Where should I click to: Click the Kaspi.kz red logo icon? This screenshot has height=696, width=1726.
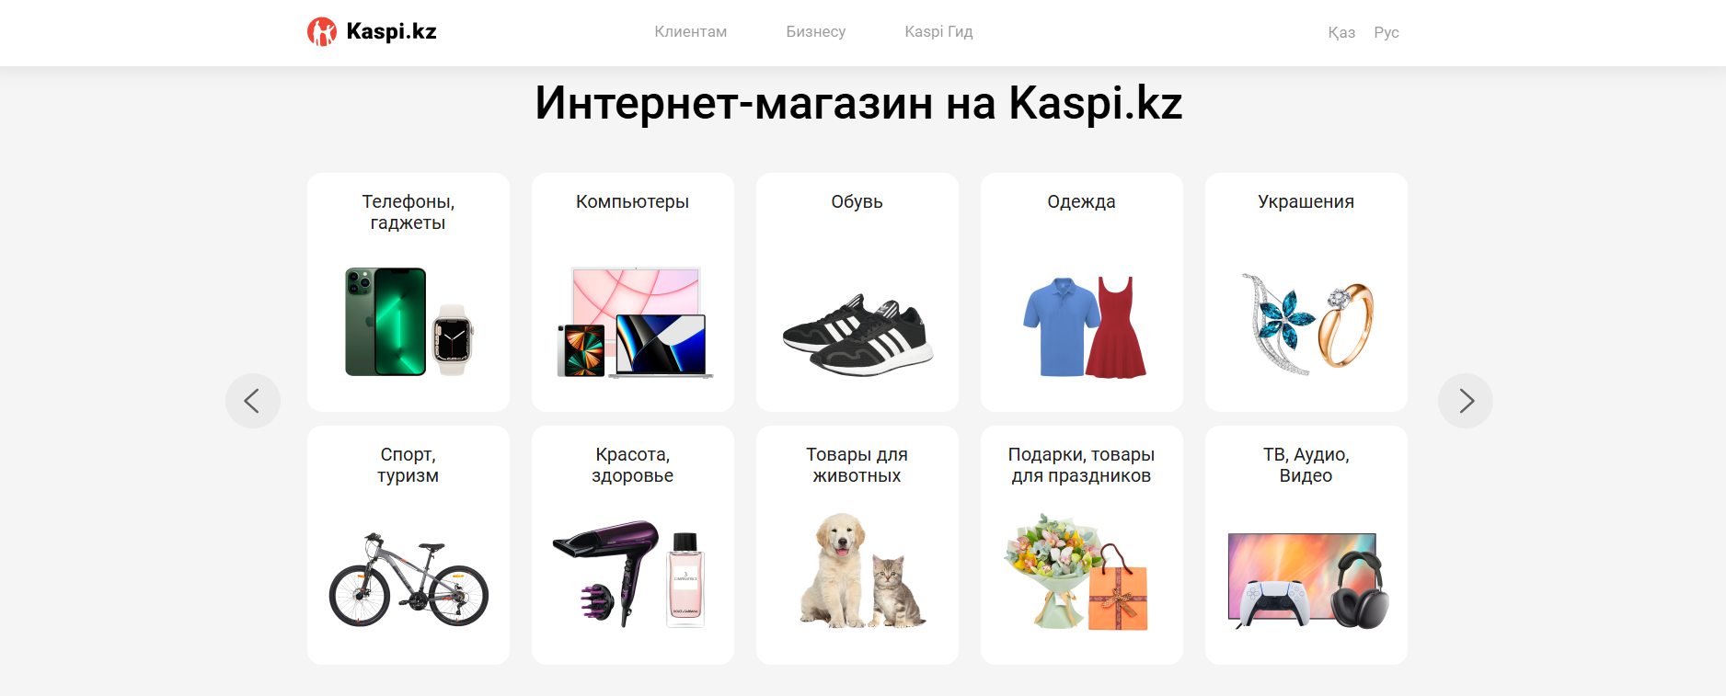click(322, 32)
